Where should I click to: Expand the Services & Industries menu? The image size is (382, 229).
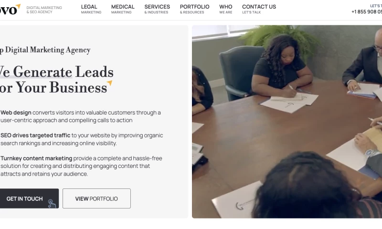(157, 9)
